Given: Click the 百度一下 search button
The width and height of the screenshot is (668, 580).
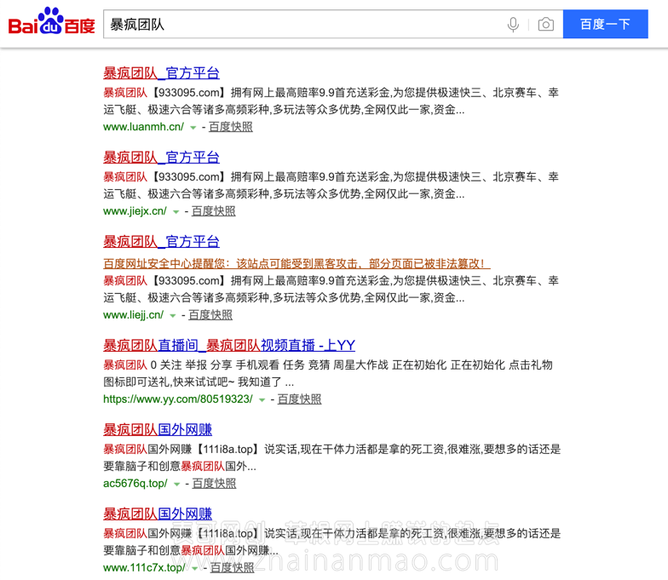Looking at the screenshot, I should pyautogui.click(x=605, y=24).
